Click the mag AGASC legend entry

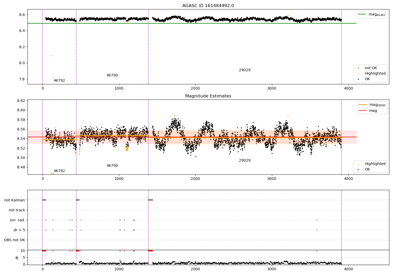tap(372, 14)
